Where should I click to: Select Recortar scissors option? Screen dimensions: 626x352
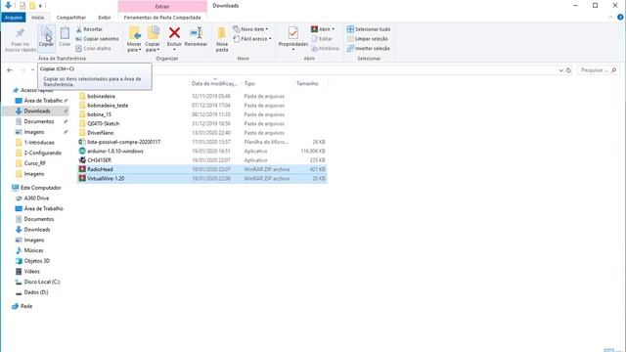click(89, 29)
